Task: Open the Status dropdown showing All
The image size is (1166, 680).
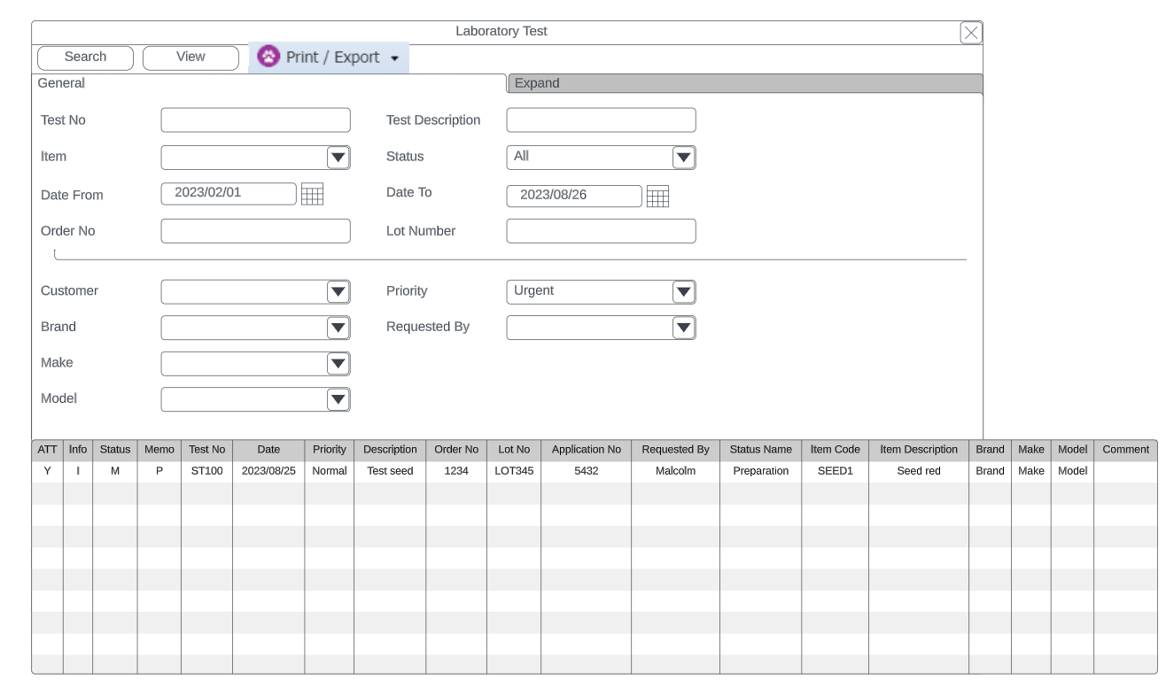Action: 683,158
